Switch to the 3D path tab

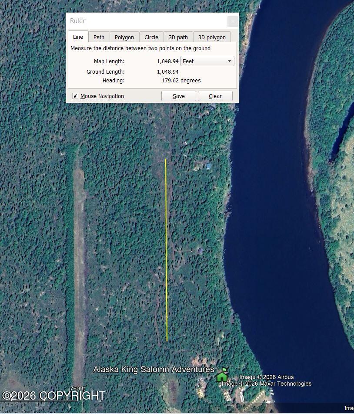[178, 37]
